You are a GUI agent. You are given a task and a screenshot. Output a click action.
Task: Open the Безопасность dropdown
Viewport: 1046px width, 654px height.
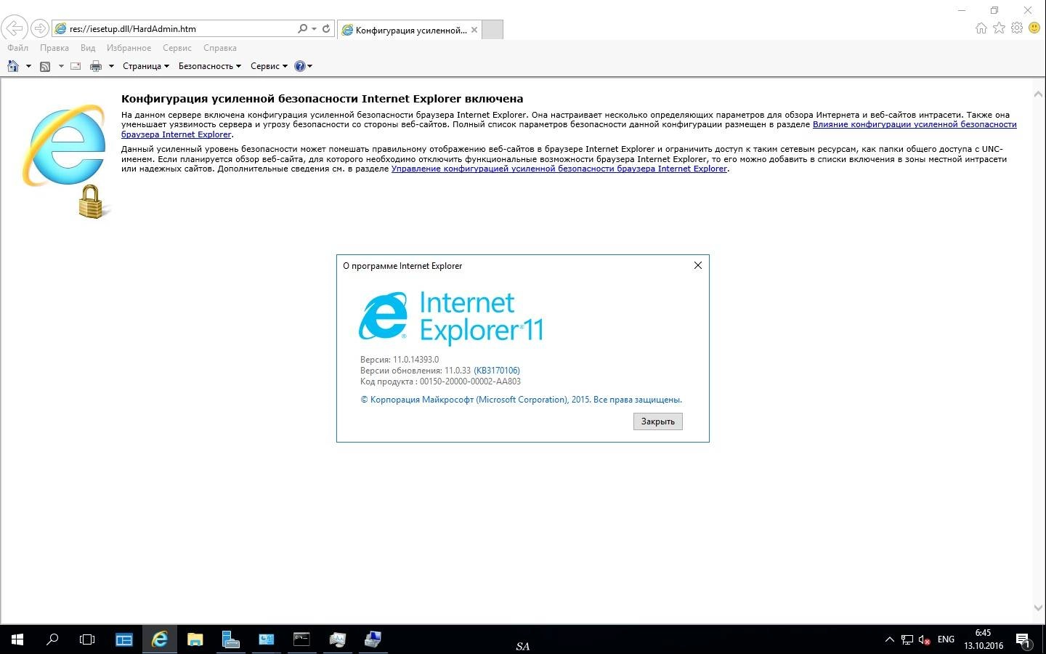pos(209,66)
